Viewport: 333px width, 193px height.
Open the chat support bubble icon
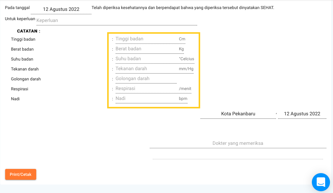pyautogui.click(x=321, y=182)
